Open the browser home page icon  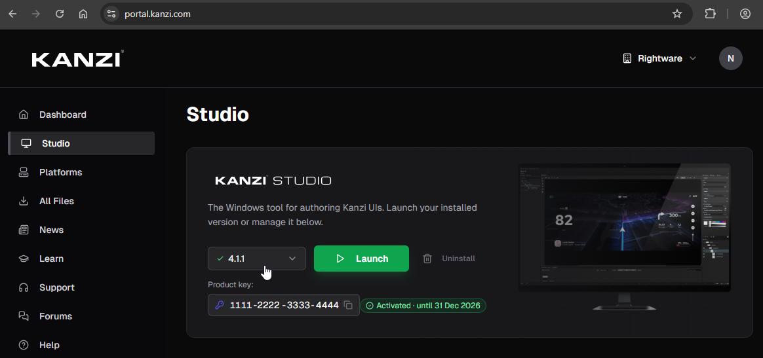[83, 14]
